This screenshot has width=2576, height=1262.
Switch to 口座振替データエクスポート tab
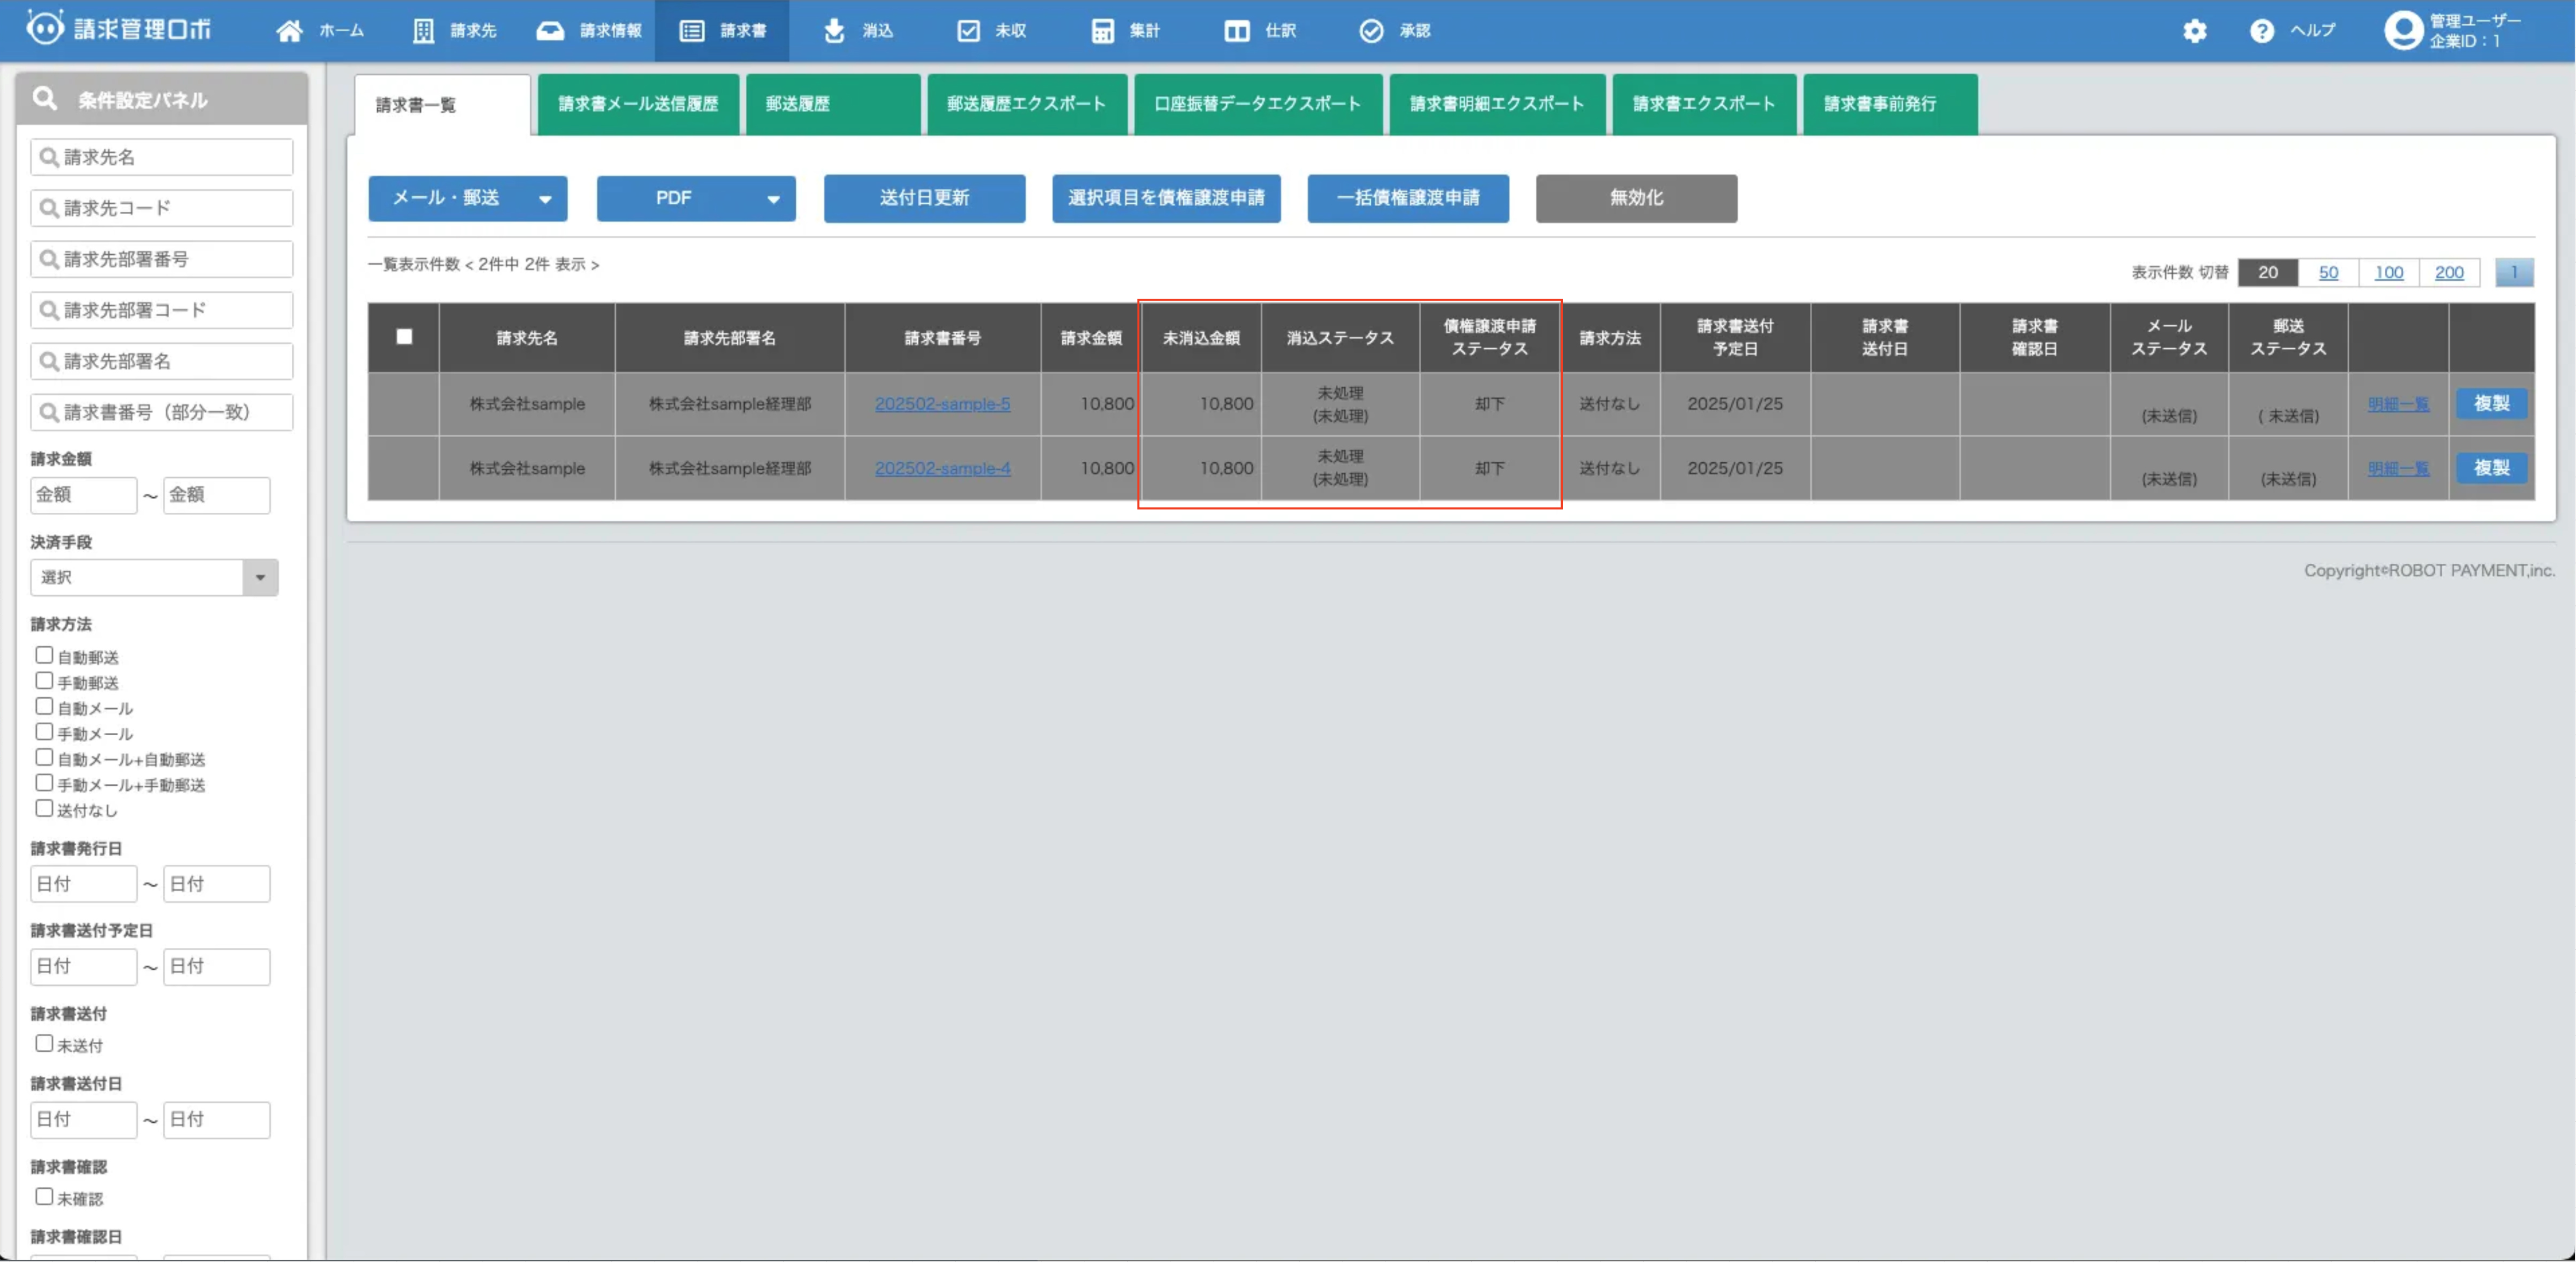click(1258, 104)
